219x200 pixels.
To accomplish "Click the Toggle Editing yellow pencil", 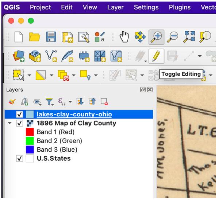I will coord(156,56).
